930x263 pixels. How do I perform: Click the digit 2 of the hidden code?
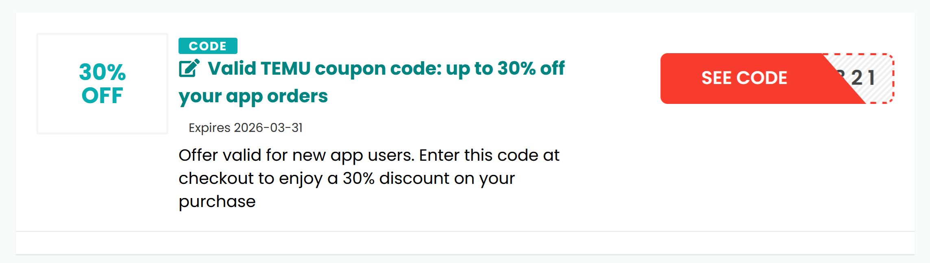857,78
